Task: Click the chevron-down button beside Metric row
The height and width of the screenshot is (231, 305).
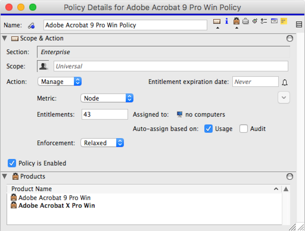Action: tap(284, 98)
